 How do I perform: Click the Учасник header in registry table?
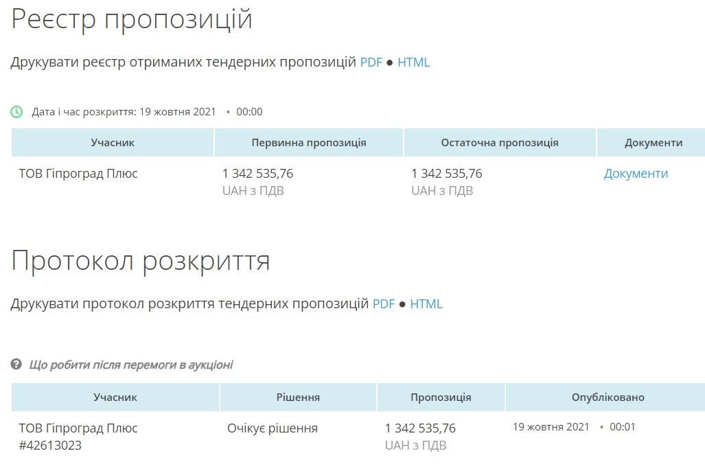(x=113, y=143)
